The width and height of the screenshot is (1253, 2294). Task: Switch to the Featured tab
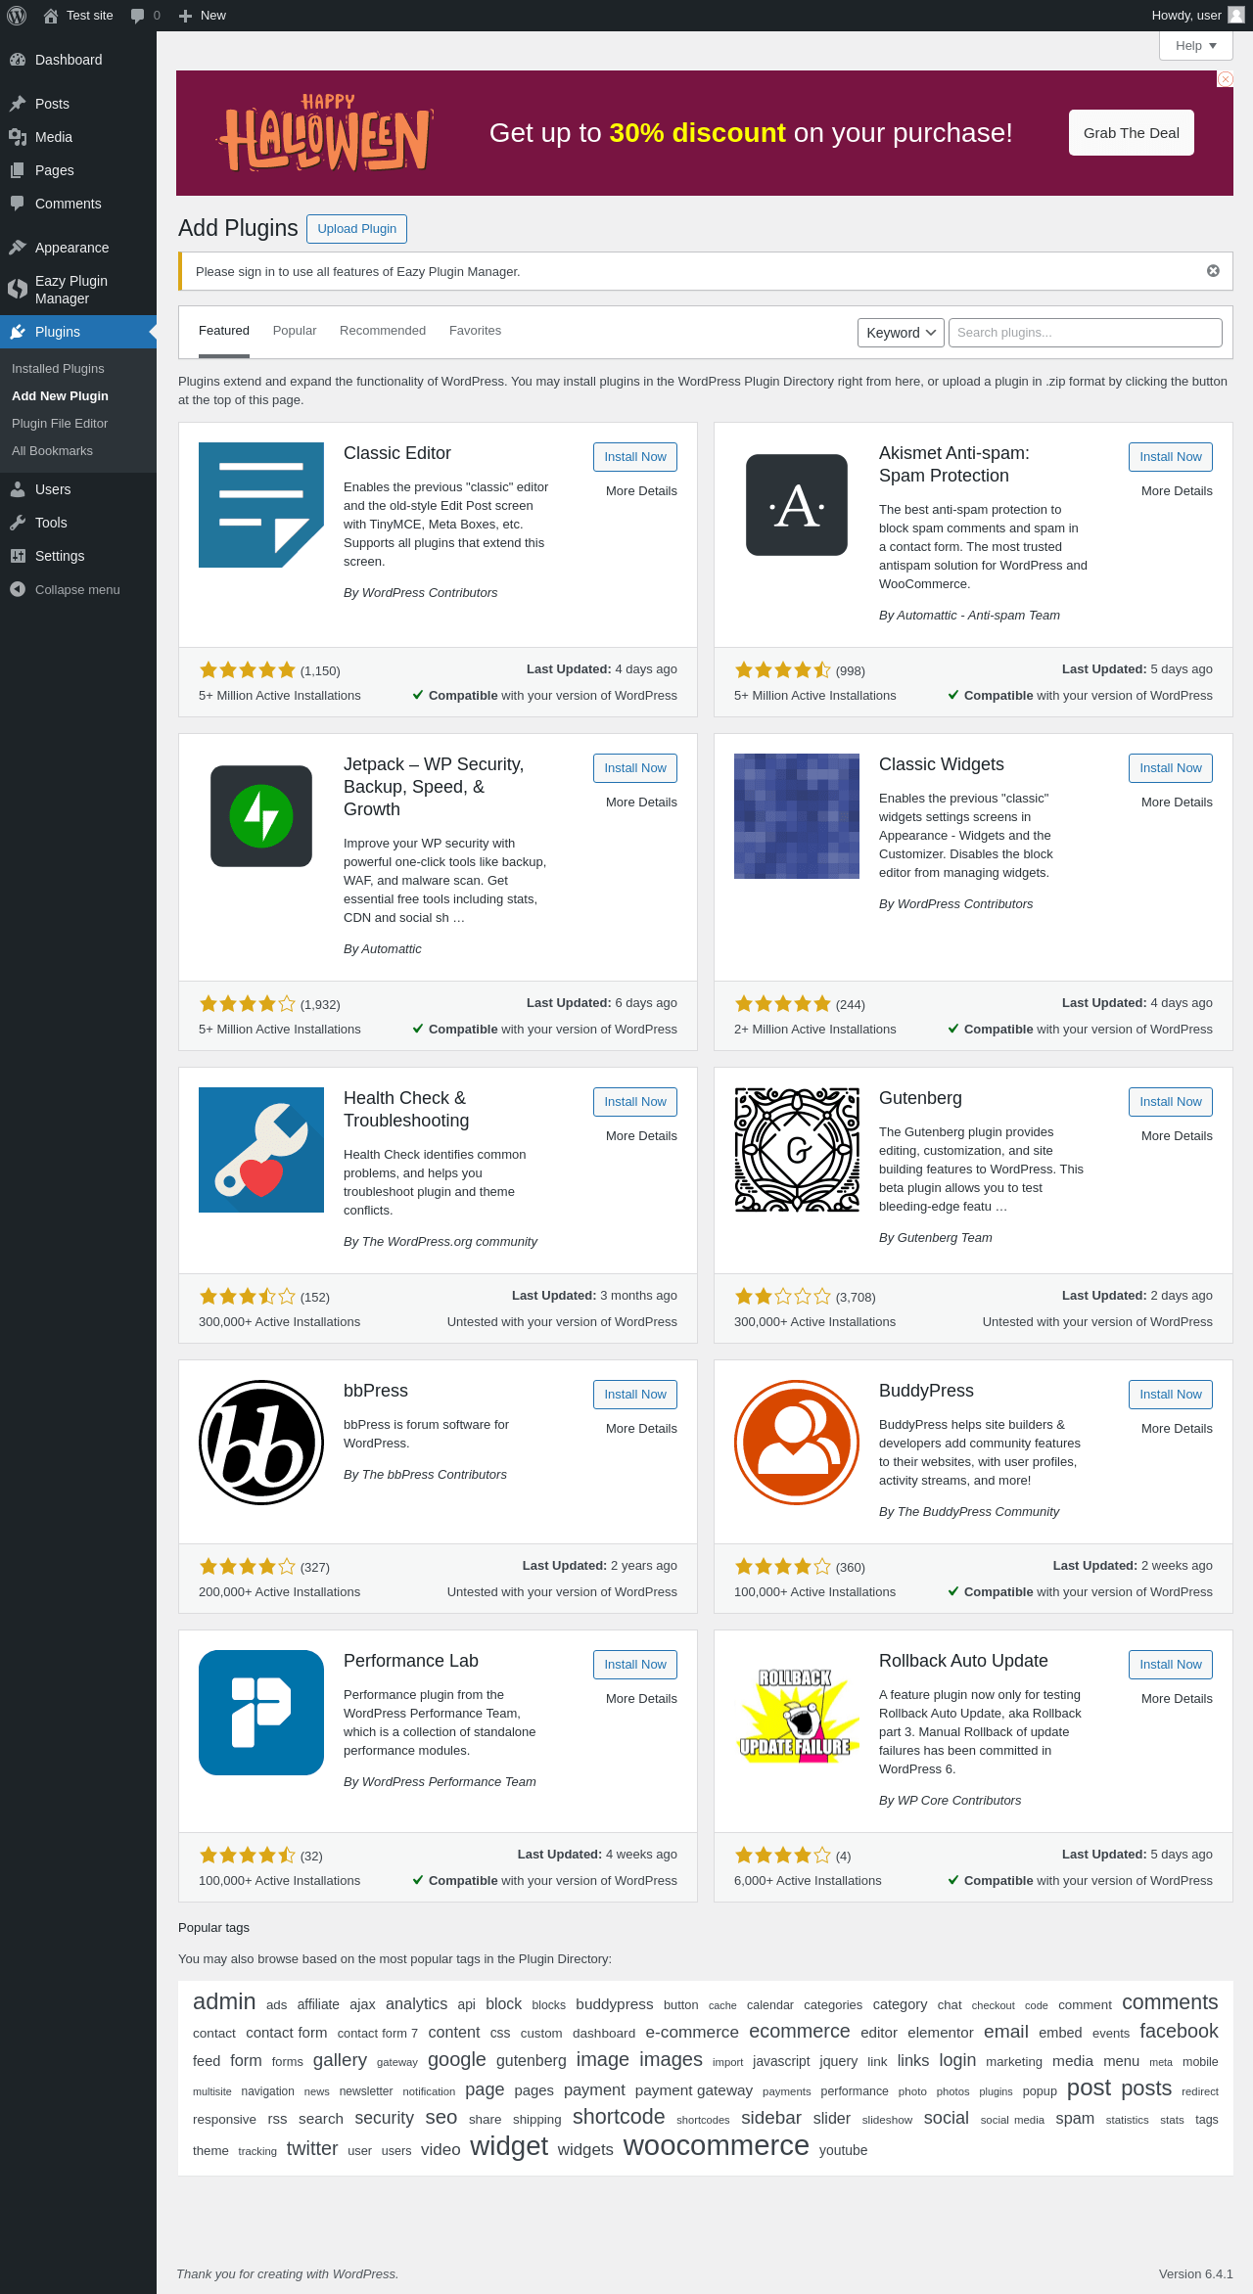224,331
